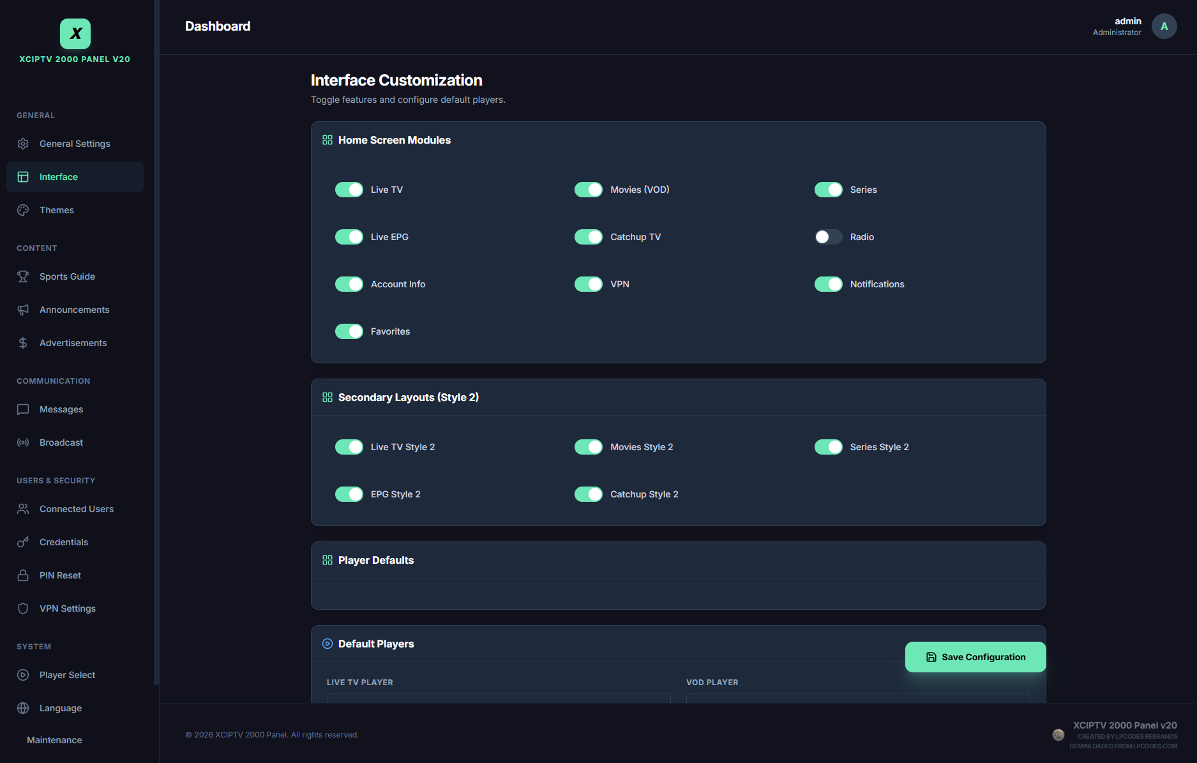1197x763 pixels.
Task: Open the VOD Player dropdown
Action: pos(857,698)
